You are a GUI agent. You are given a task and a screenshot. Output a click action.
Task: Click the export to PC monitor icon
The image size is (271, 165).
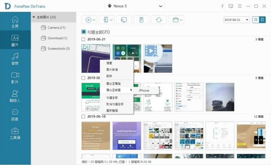tap(124, 20)
